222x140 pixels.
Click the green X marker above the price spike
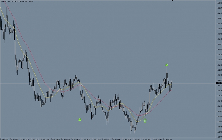(167, 65)
